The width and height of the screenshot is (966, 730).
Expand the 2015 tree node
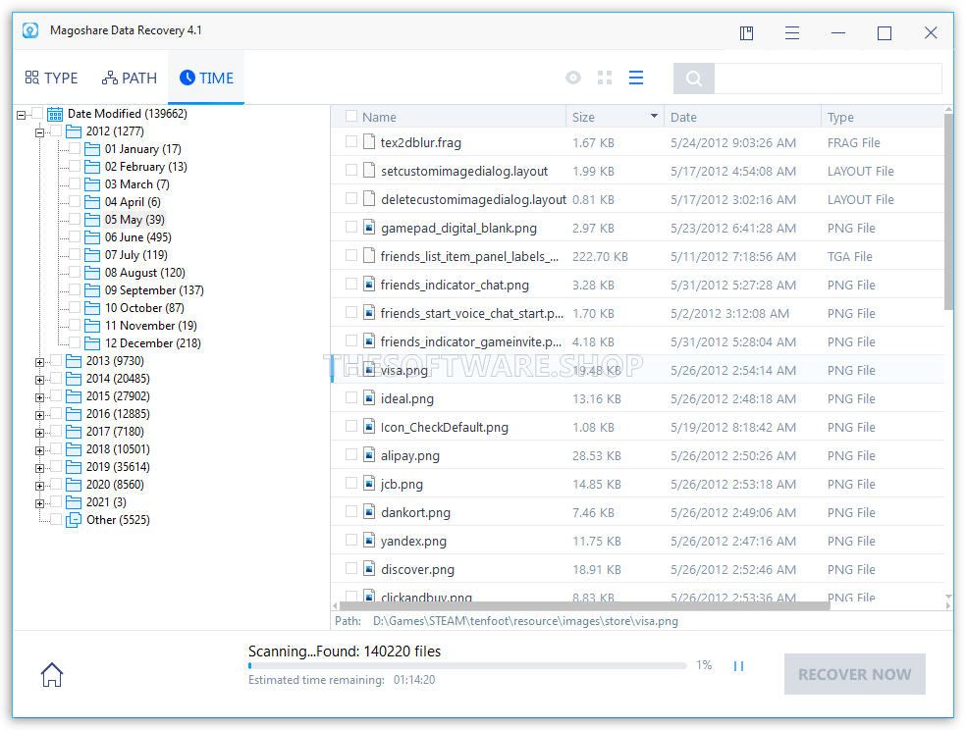pyautogui.click(x=39, y=397)
